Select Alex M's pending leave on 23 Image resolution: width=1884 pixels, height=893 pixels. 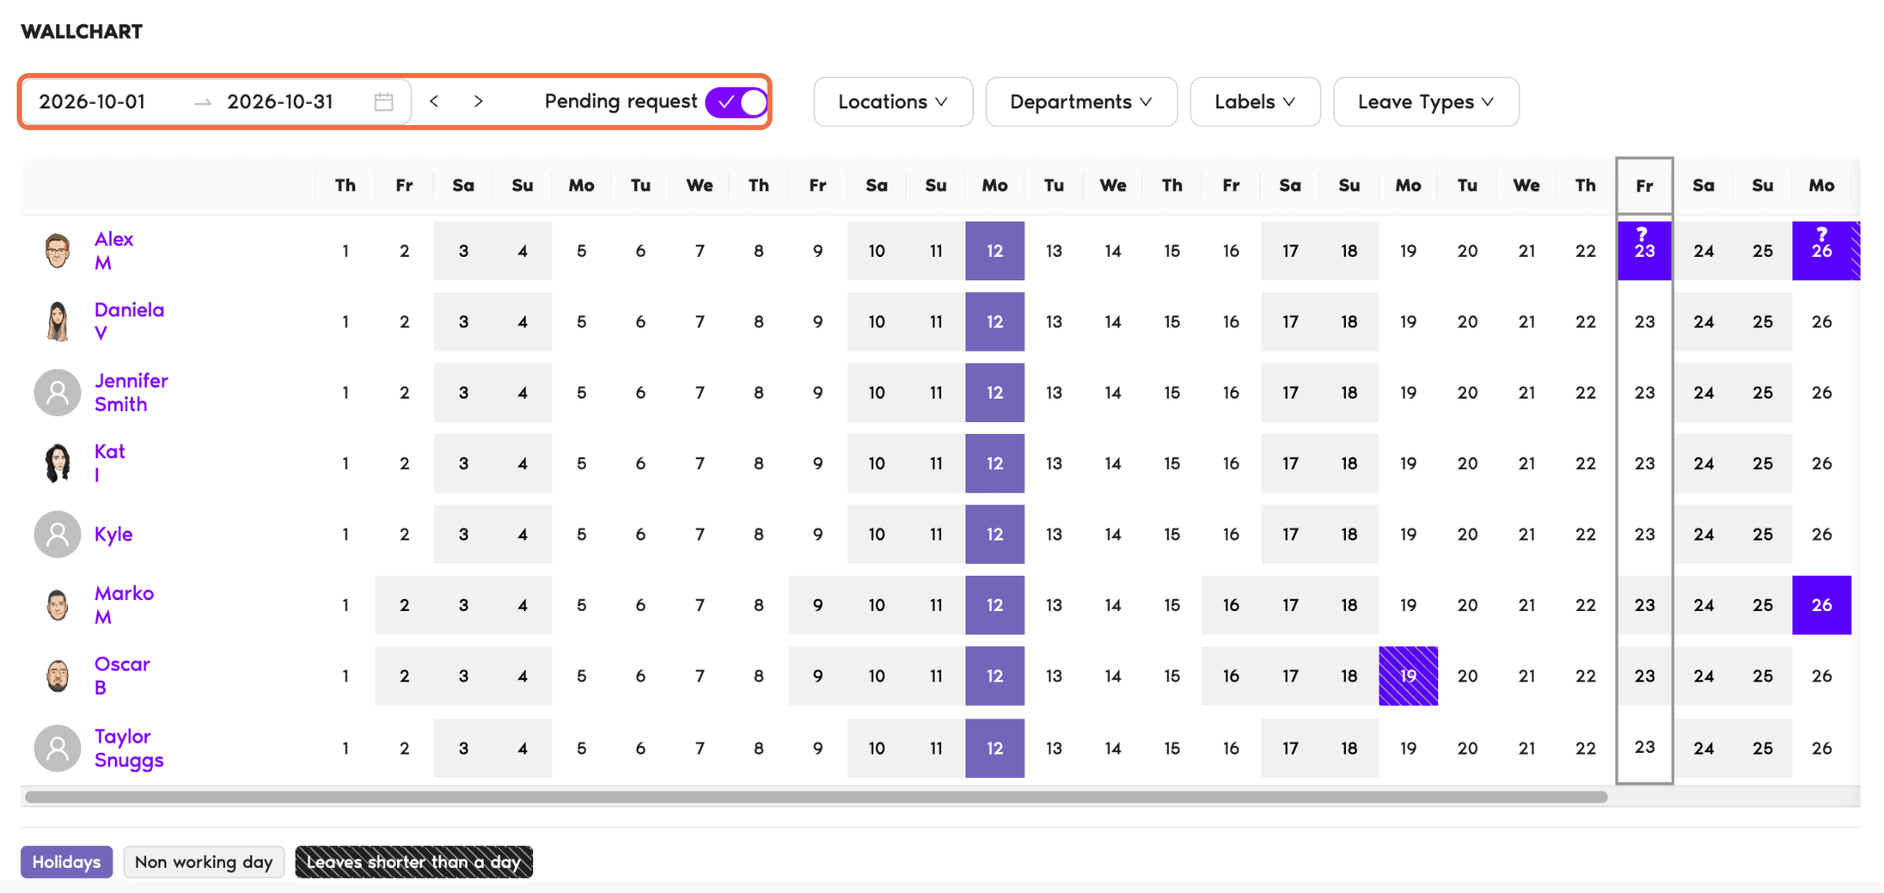click(1644, 250)
